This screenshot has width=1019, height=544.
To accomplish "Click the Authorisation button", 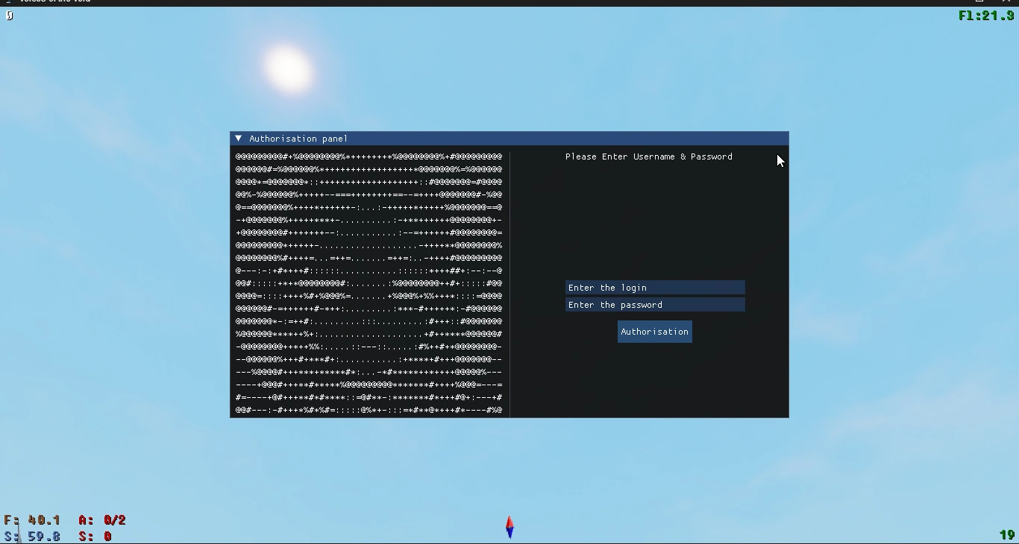I will click(x=655, y=332).
